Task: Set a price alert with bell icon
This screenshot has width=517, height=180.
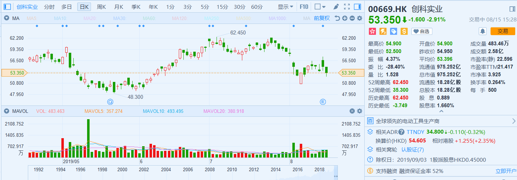Action: pos(482,31)
